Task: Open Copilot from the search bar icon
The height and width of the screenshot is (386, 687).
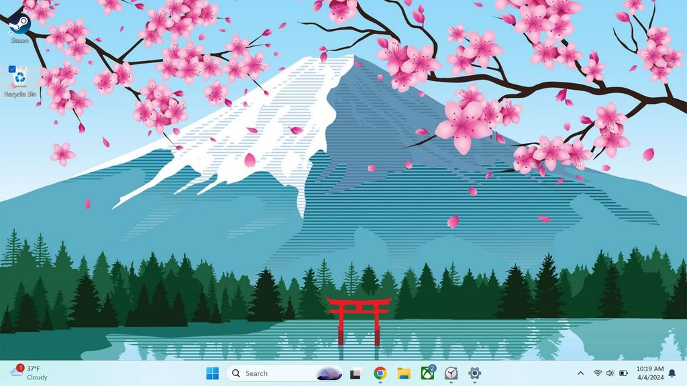Action: [x=328, y=373]
